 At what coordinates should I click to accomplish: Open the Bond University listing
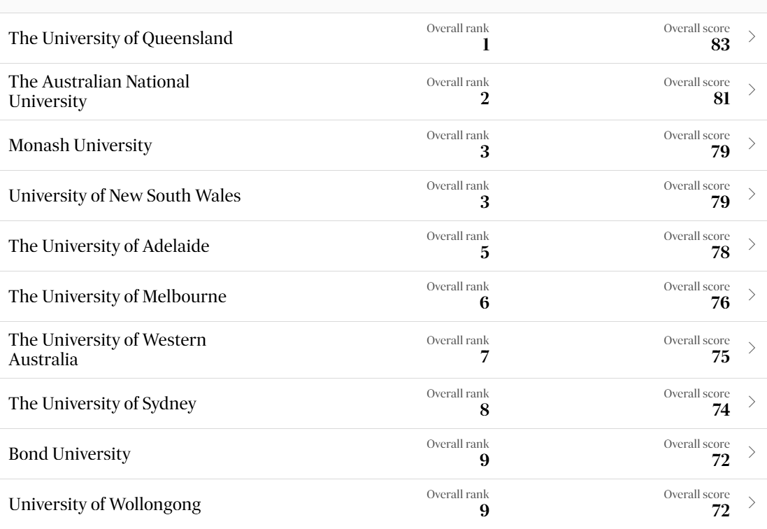[x=69, y=454]
